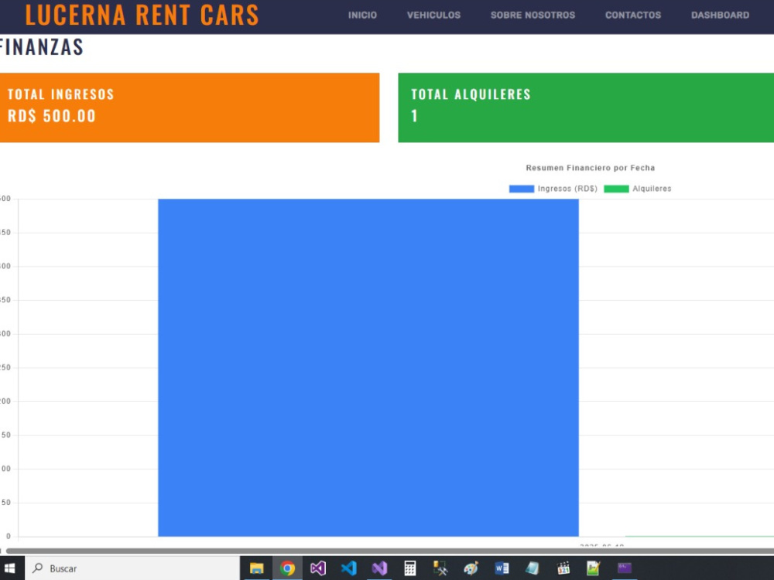Open File Explorer from the taskbar
The image size is (774, 580).
(x=256, y=568)
